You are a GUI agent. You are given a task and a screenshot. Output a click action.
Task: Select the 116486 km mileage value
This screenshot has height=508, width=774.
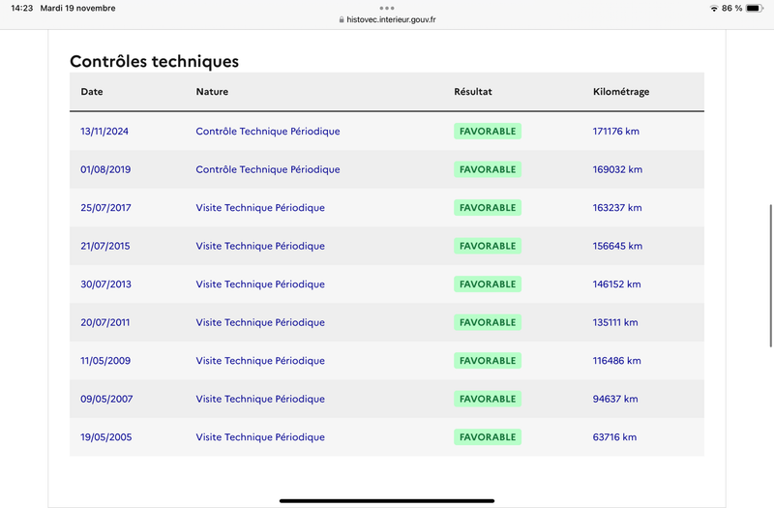click(617, 361)
